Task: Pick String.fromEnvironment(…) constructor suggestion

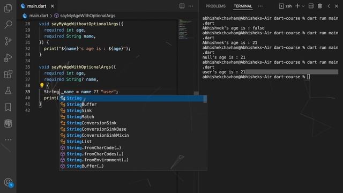Action: point(133,160)
